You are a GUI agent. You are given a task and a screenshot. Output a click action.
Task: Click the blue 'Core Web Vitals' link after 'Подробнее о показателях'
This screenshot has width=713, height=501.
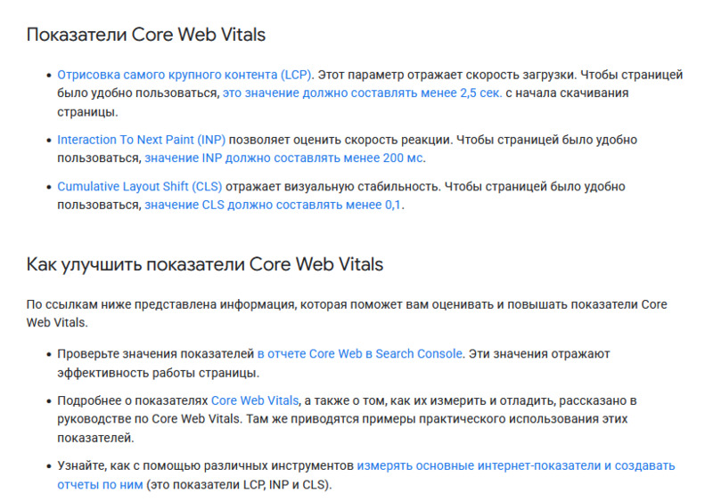point(255,400)
